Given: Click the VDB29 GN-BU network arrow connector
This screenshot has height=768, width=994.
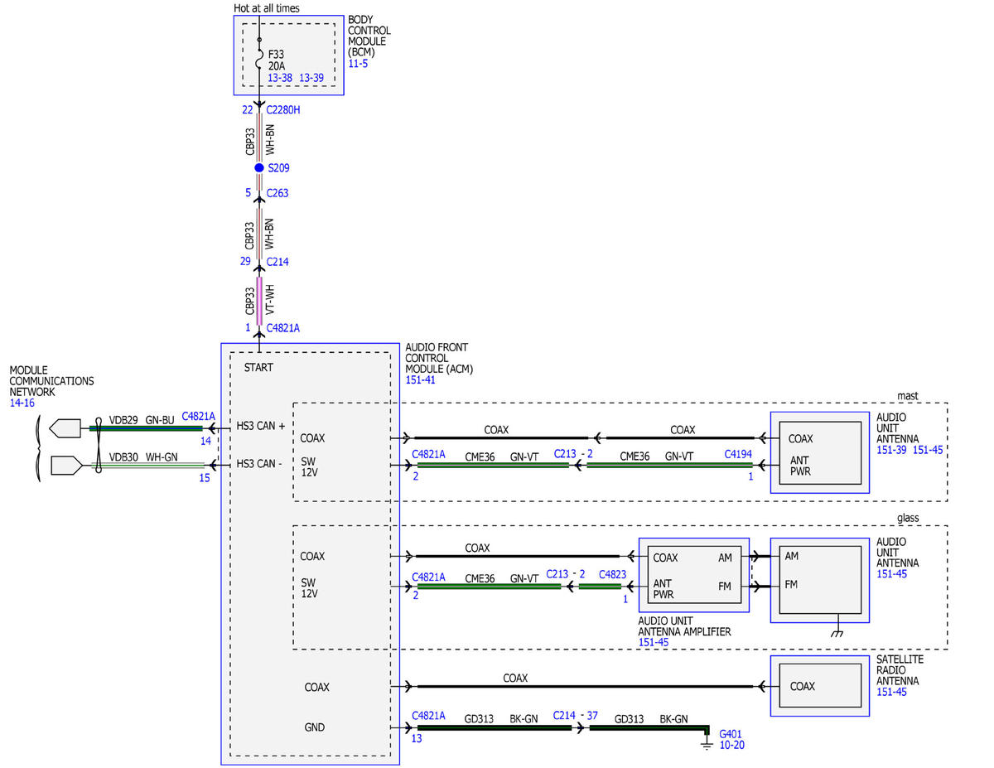Looking at the screenshot, I should click(65, 428).
